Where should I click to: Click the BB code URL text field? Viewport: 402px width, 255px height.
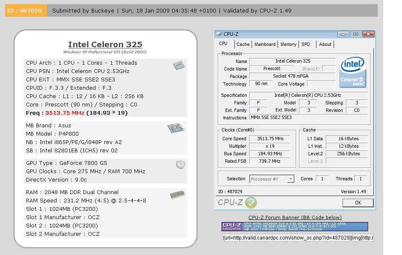click(298, 238)
